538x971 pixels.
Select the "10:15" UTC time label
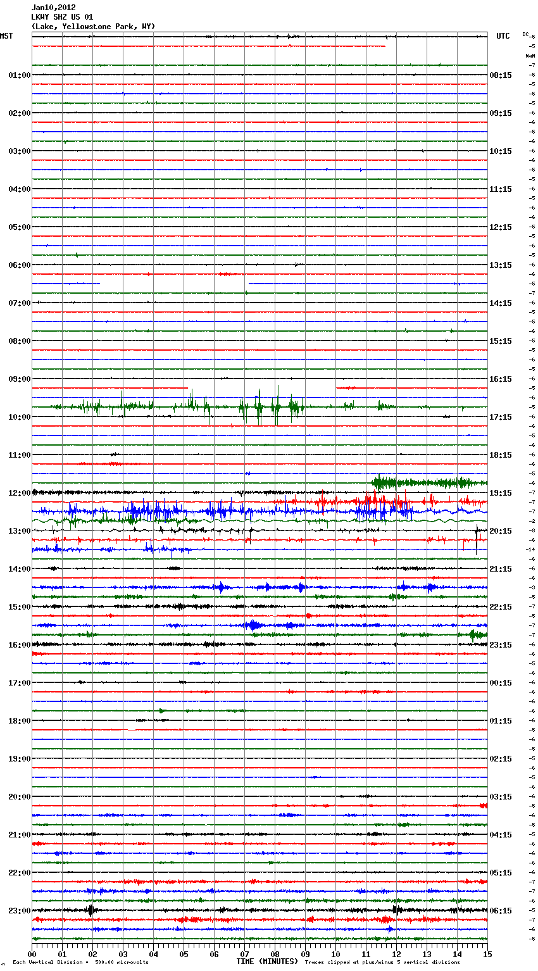pyautogui.click(x=501, y=151)
